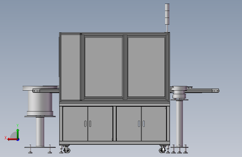
Task: Select the far-left lower cabinet door
Action: coord(75,124)
